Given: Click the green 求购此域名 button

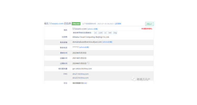Looking at the screenshot, I should coord(76,24).
